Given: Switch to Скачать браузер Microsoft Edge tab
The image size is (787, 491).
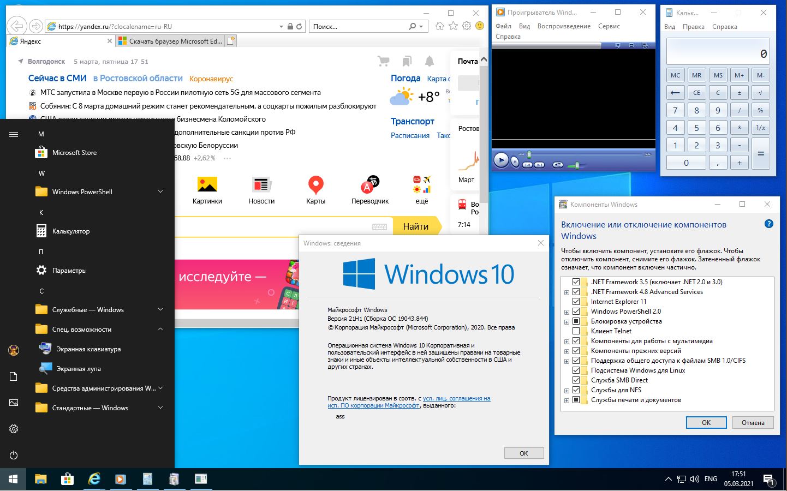Looking at the screenshot, I should 170,41.
